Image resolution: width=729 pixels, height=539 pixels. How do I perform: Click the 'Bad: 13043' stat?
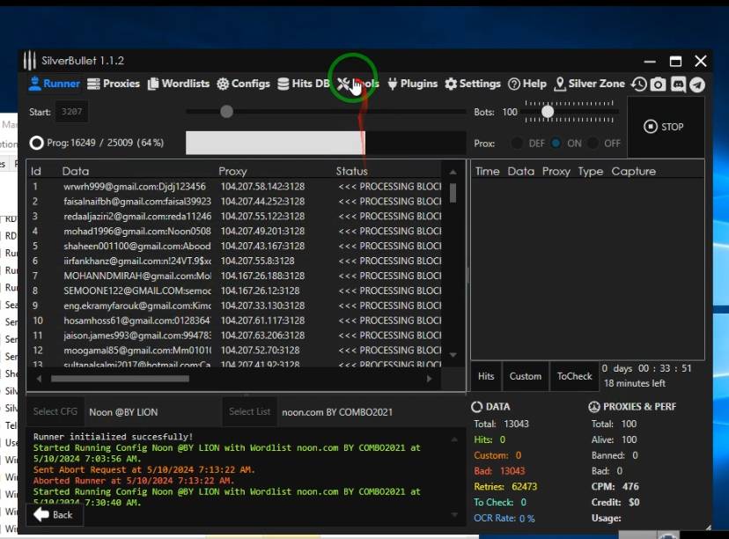[x=499, y=471]
